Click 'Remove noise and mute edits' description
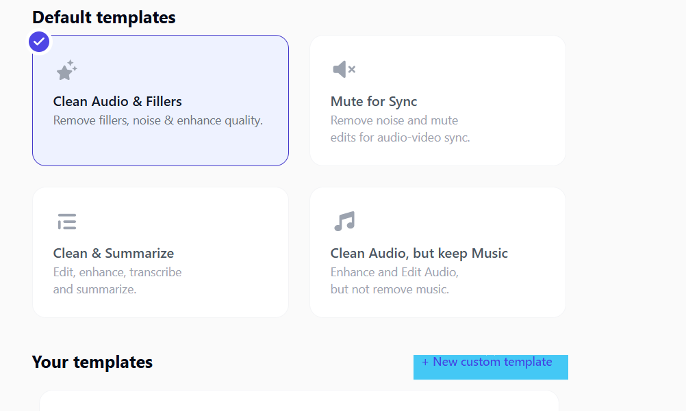The image size is (686, 411). (400, 129)
